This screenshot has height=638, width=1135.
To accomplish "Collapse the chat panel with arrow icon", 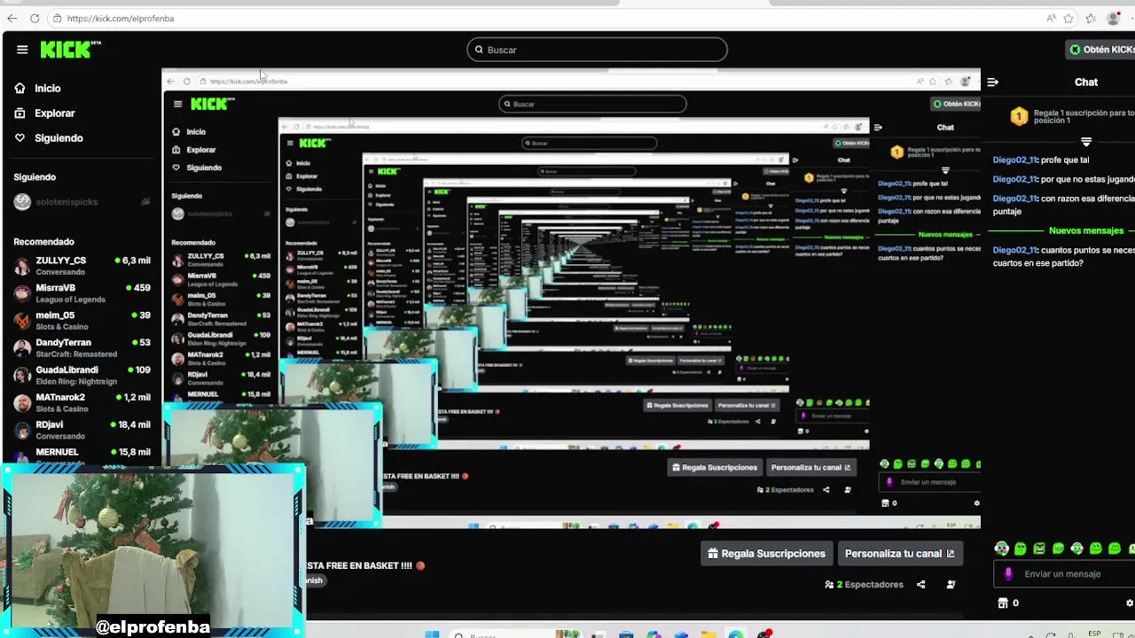I will [992, 82].
